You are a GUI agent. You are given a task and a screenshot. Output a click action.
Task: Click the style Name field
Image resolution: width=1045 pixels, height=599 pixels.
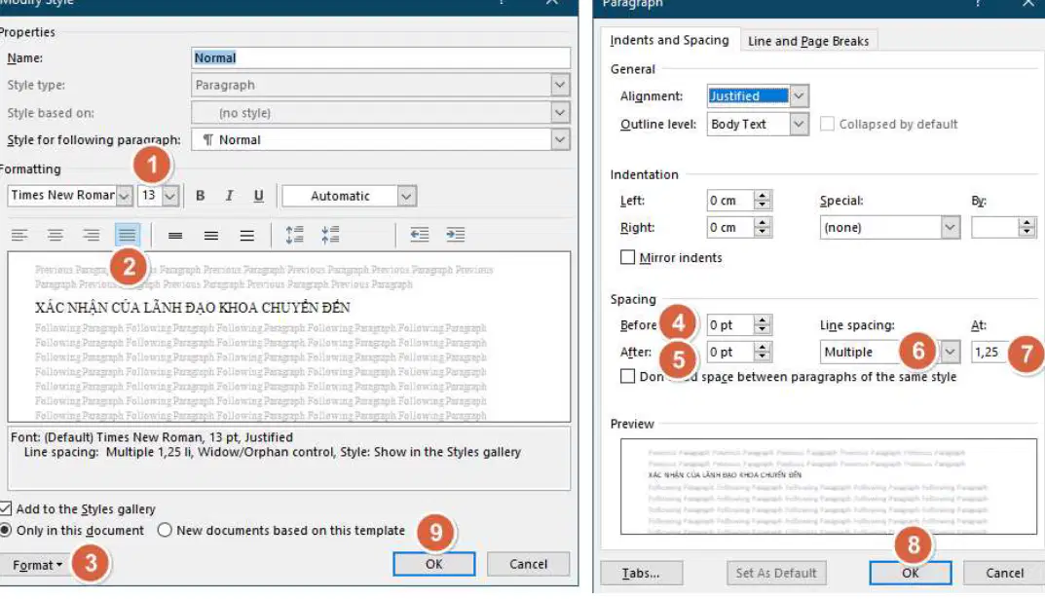[381, 58]
